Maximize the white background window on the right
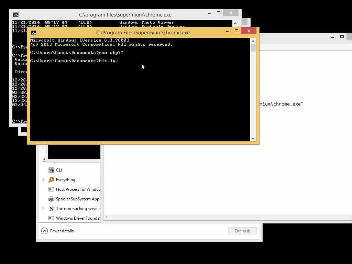 pyautogui.click(x=342, y=36)
